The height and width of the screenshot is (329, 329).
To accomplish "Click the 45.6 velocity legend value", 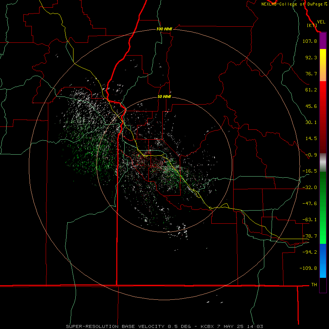I will [x=311, y=106].
